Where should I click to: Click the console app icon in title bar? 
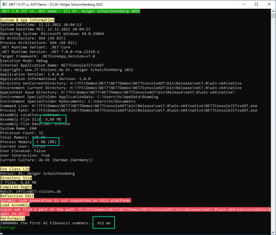tap(5, 4)
